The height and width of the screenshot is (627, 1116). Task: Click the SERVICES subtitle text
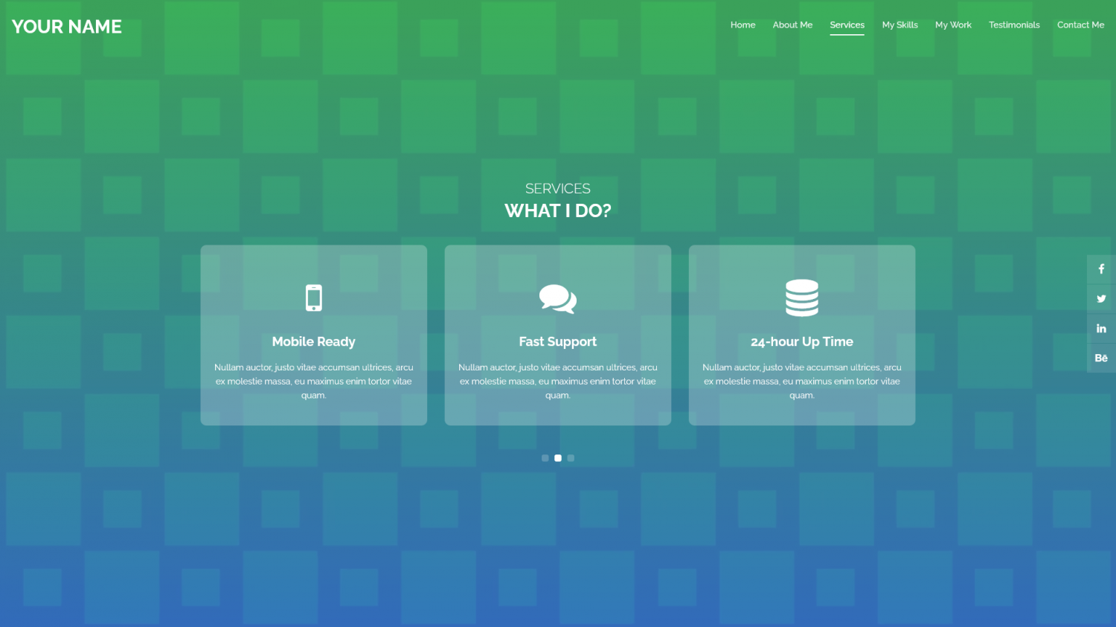coord(558,189)
